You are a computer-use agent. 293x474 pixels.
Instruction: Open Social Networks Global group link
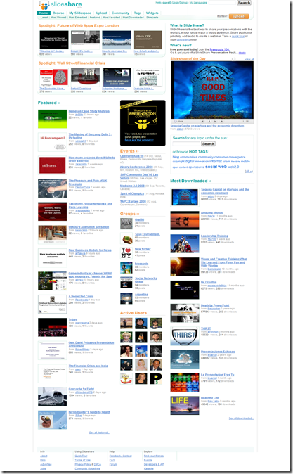(146, 280)
